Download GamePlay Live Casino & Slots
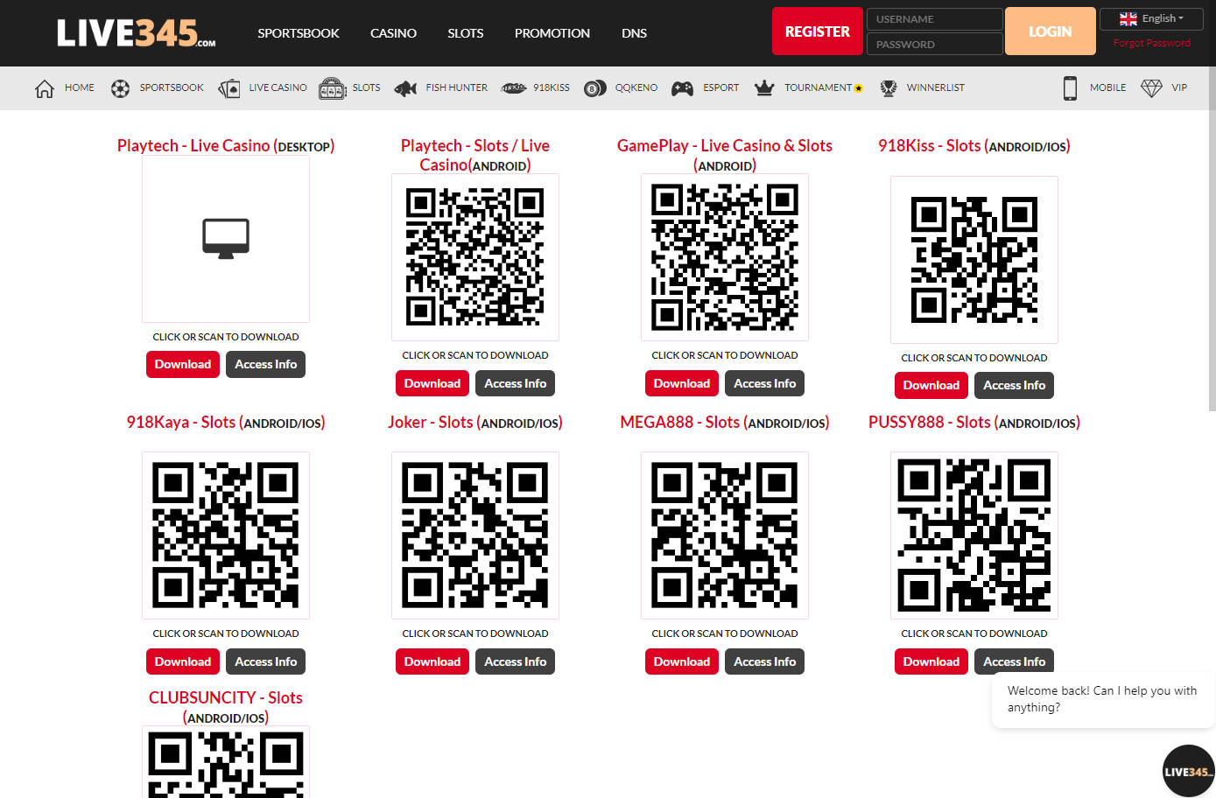 click(x=682, y=383)
